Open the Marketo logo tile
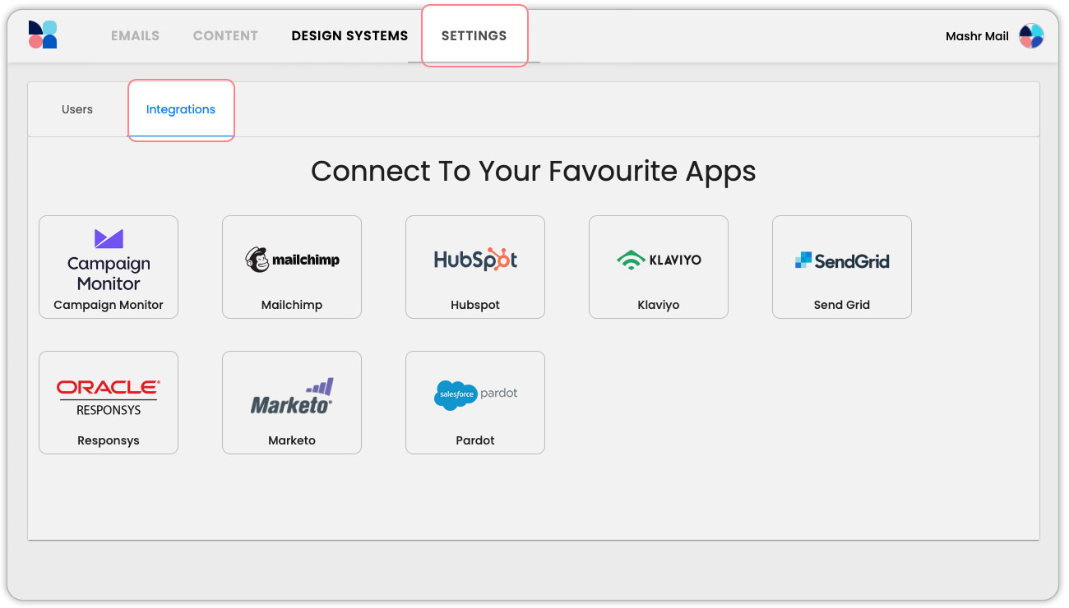The height and width of the screenshot is (608, 1069). (x=292, y=396)
